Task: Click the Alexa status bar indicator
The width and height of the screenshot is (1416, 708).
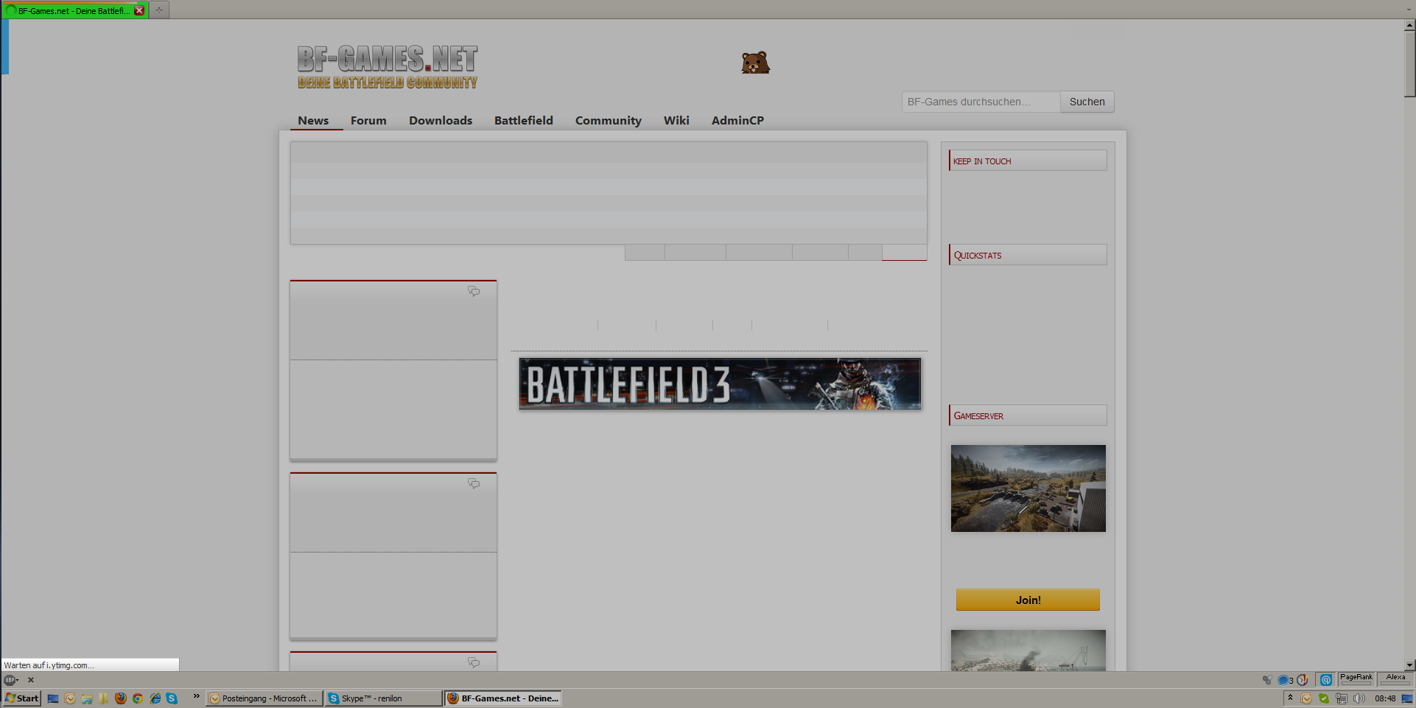Action: [x=1395, y=679]
